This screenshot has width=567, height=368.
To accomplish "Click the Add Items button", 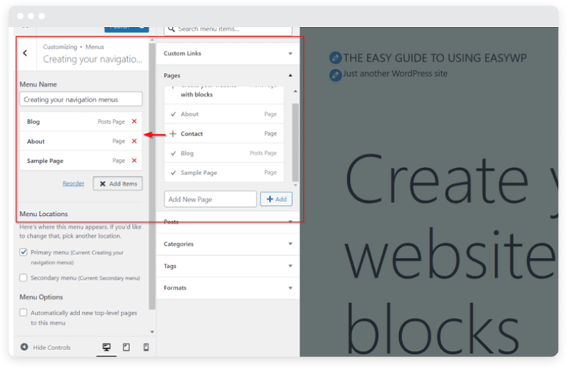I will click(118, 184).
